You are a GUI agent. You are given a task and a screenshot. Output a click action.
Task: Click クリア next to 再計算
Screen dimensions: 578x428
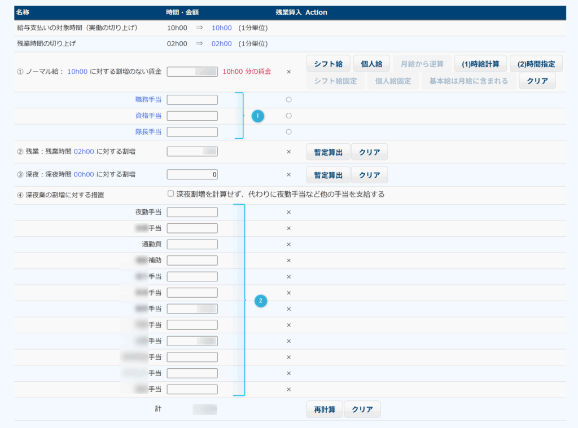click(x=362, y=409)
